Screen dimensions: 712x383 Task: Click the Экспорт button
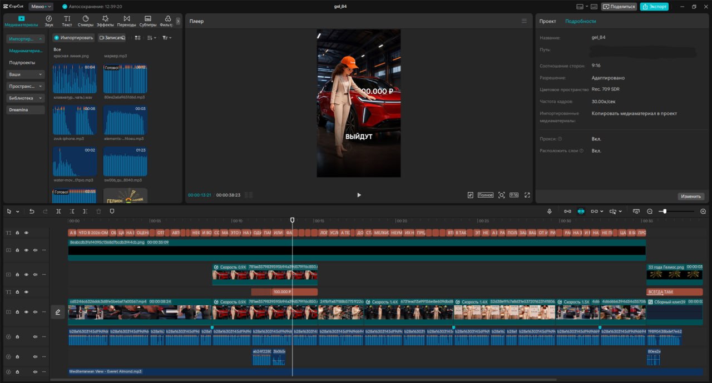pyautogui.click(x=654, y=7)
